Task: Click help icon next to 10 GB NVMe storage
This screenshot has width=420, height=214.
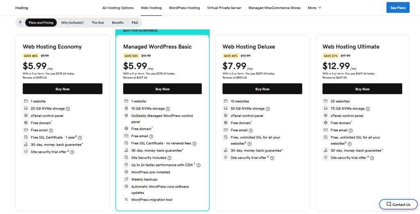Action: (x=168, y=109)
